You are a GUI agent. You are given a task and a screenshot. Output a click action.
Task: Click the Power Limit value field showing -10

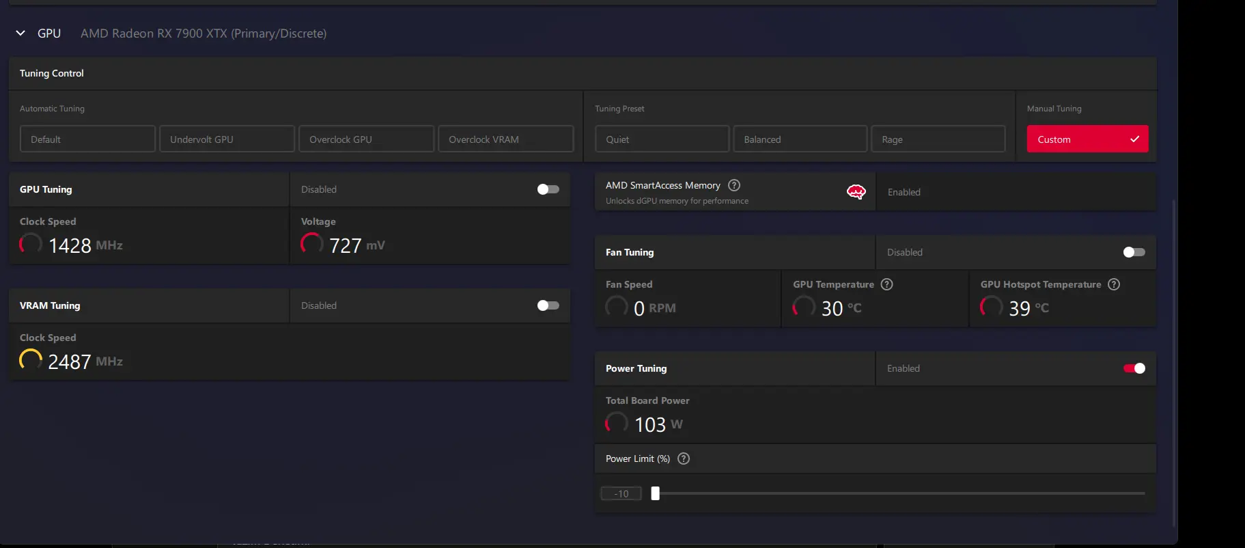[x=621, y=493]
